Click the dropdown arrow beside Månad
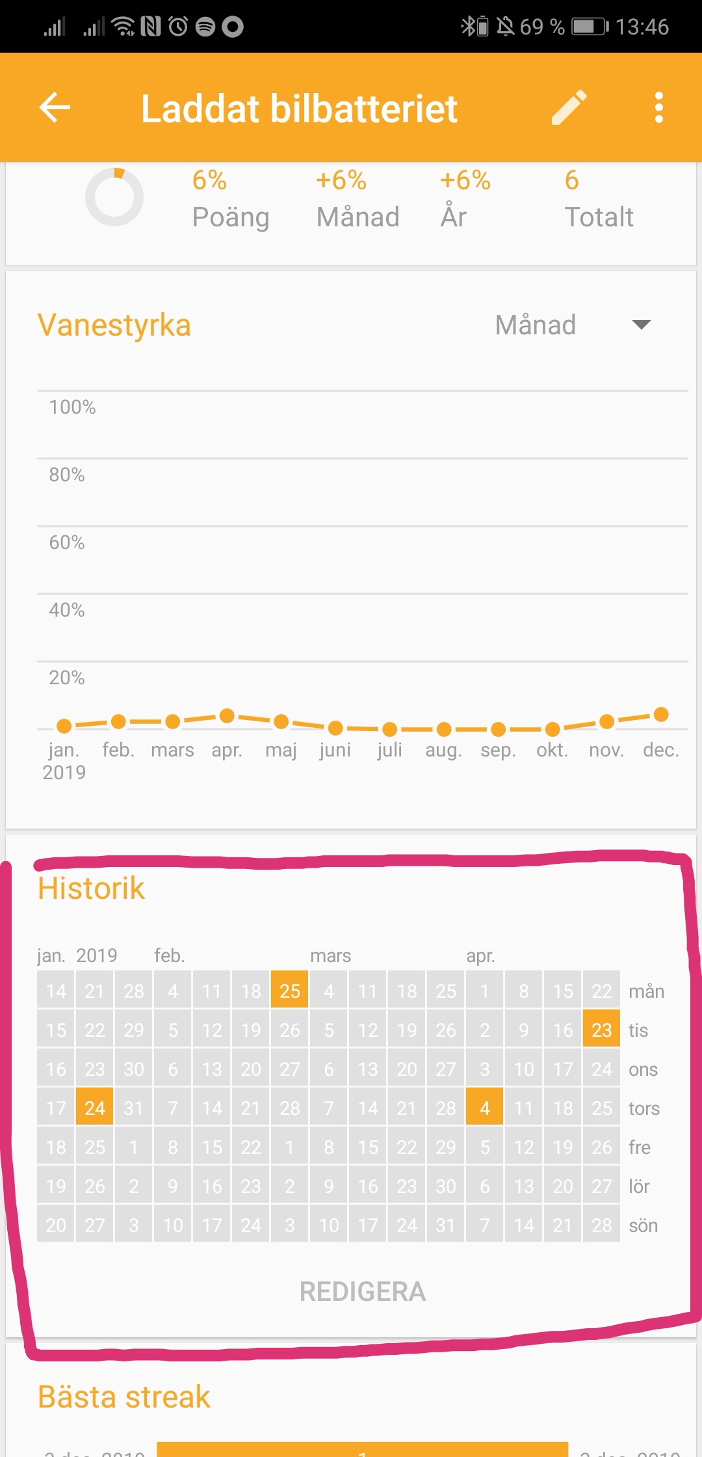 642,325
